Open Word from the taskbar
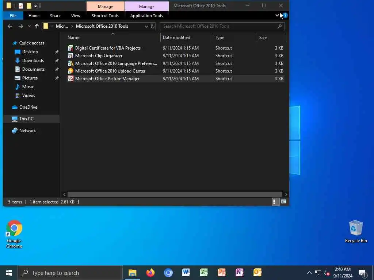This screenshot has height=280, width=374. [186, 273]
